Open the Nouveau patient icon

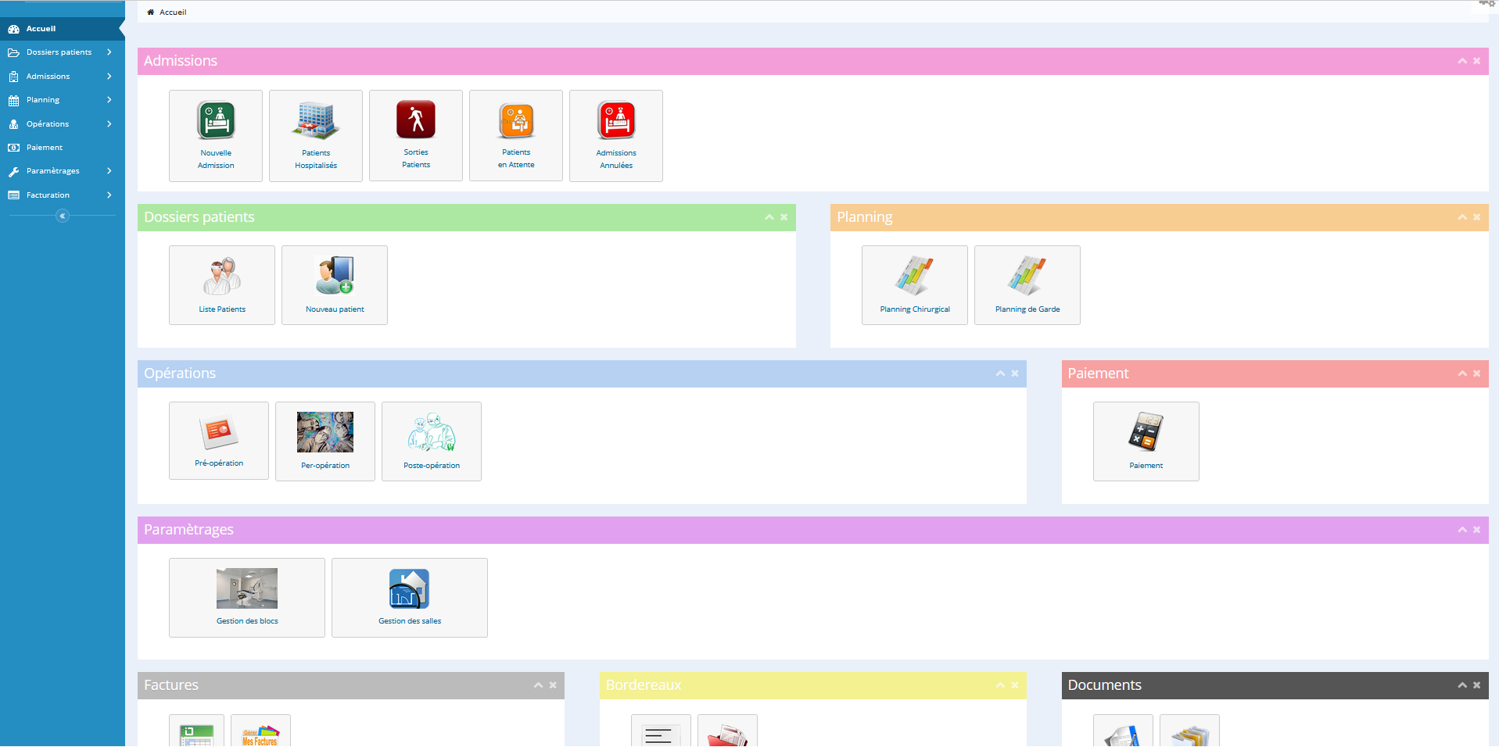335,276
